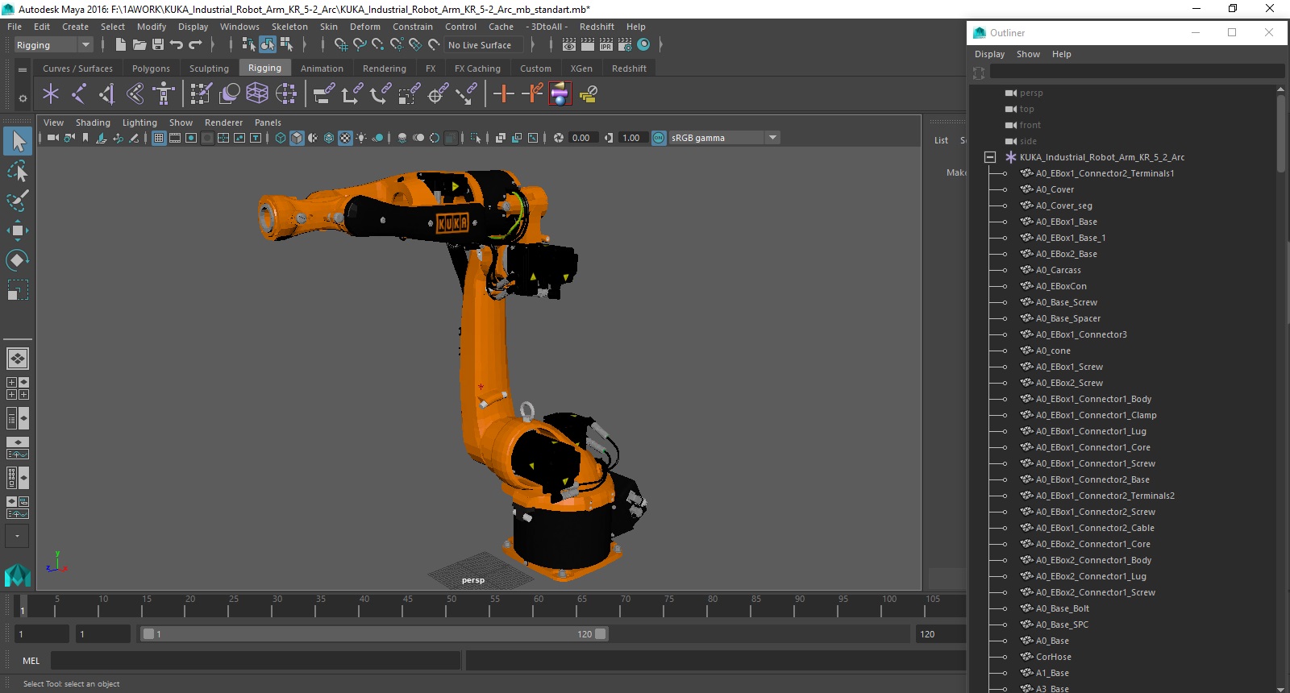Click the single perspective layout icon
This screenshot has height=693, width=1290.
tap(18, 359)
